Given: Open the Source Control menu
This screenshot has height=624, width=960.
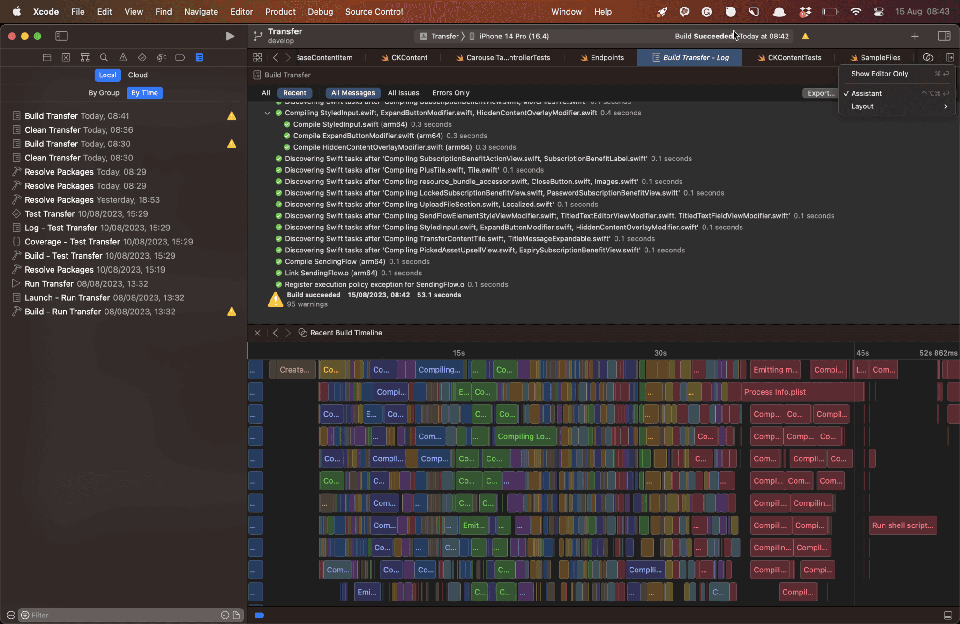Looking at the screenshot, I should 374,11.
